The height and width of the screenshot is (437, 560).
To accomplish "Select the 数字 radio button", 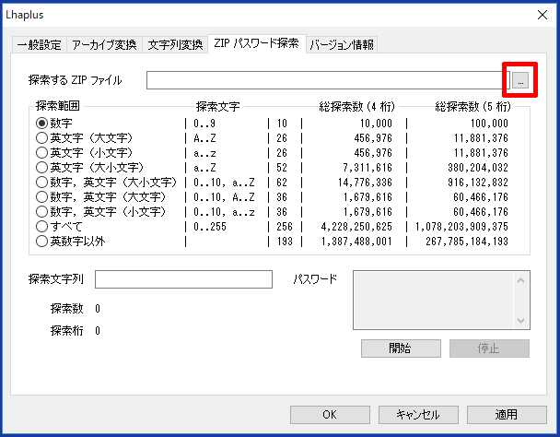I will pyautogui.click(x=54, y=124).
